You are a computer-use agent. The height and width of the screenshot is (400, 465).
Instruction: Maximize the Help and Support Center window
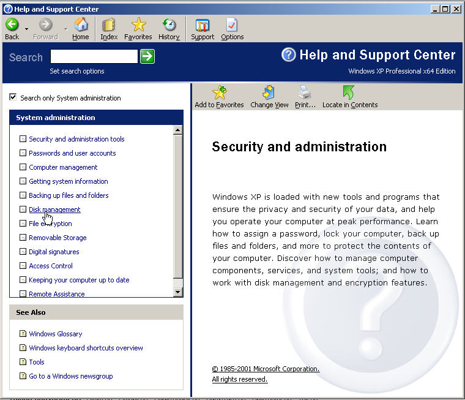[445, 9]
